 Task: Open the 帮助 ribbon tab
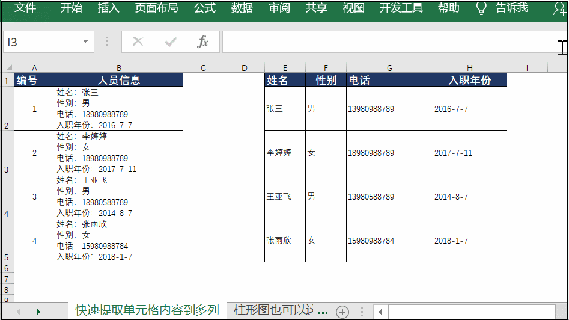pos(448,8)
